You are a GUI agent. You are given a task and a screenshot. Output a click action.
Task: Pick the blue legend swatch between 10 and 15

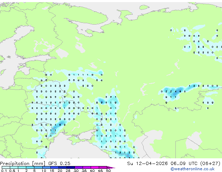click(x=47, y=167)
